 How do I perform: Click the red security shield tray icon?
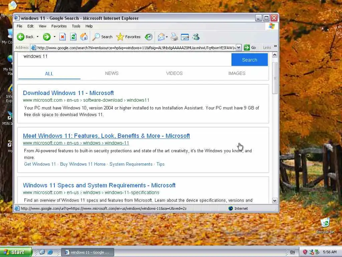point(305,252)
